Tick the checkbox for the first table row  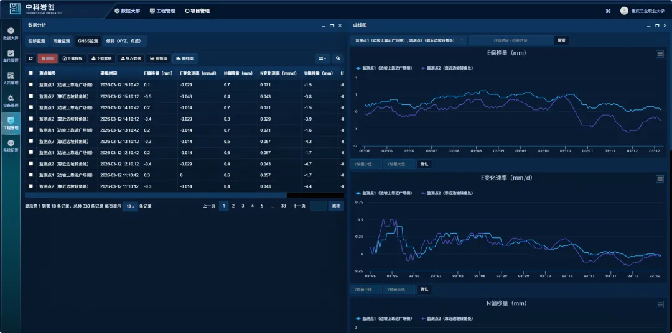click(x=31, y=84)
